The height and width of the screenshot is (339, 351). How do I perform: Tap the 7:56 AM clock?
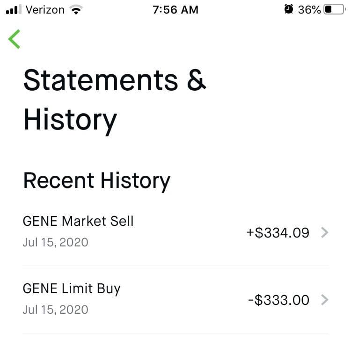point(175,9)
